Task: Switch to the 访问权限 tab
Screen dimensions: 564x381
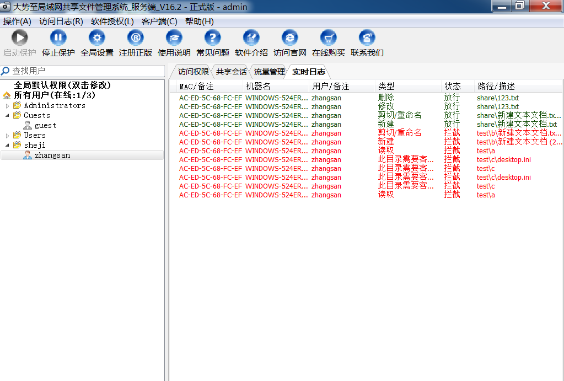Action: point(193,72)
